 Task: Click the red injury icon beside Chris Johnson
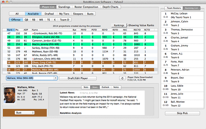coord(33,59)
